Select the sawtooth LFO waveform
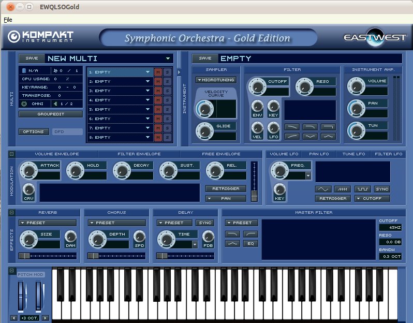The height and width of the screenshot is (323, 413). pos(343,189)
